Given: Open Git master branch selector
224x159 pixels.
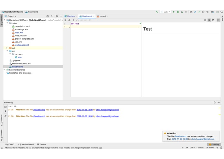Looking at the screenshot, I should tap(210, 148).
